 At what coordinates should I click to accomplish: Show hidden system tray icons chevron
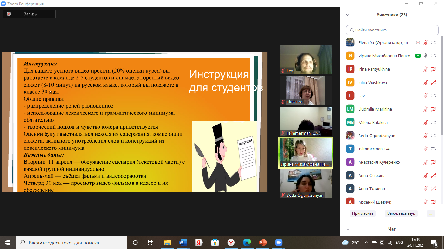click(366, 243)
